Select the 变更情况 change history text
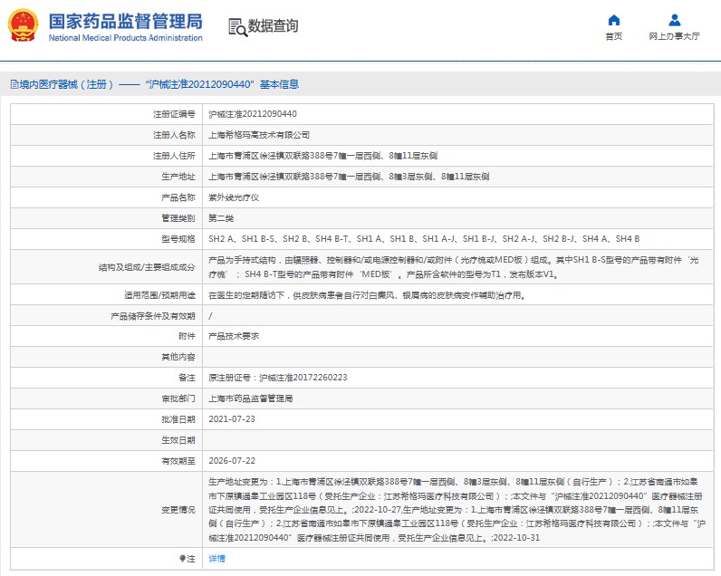 tap(457, 510)
